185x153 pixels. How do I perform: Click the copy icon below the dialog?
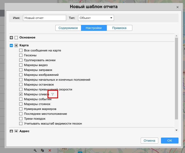click(x=42, y=150)
